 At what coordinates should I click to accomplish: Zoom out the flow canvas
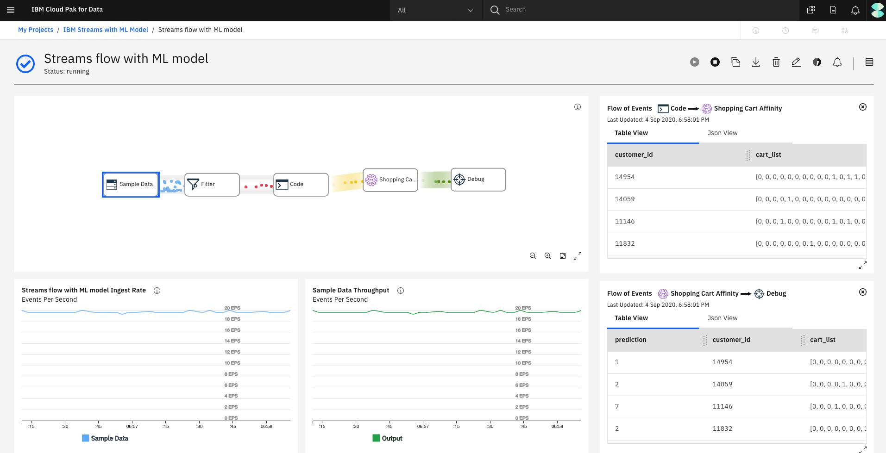coord(533,256)
